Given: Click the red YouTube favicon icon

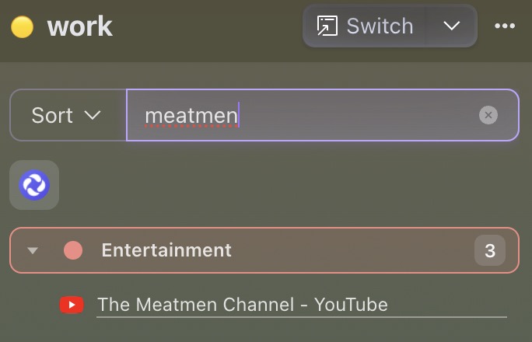Looking at the screenshot, I should coord(72,305).
